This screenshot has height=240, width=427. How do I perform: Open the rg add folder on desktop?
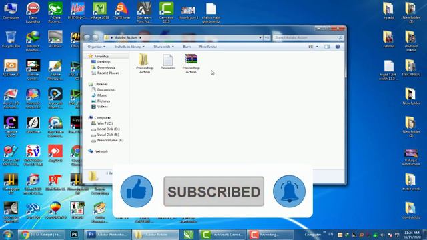(x=388, y=11)
